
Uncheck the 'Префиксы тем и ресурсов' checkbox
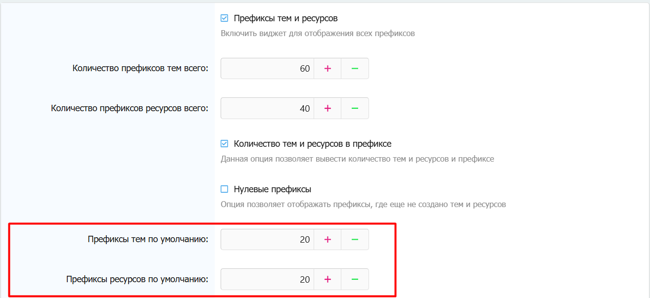225,18
